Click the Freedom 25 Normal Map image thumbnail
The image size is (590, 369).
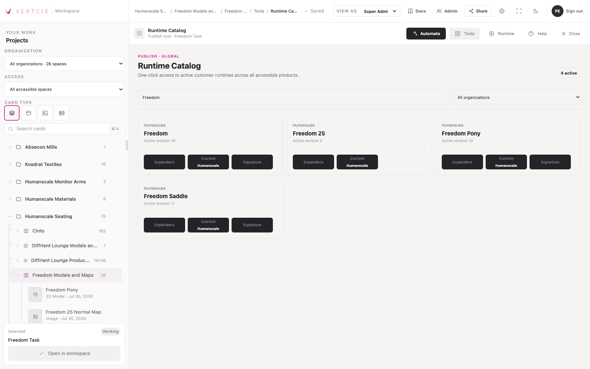[x=35, y=317]
